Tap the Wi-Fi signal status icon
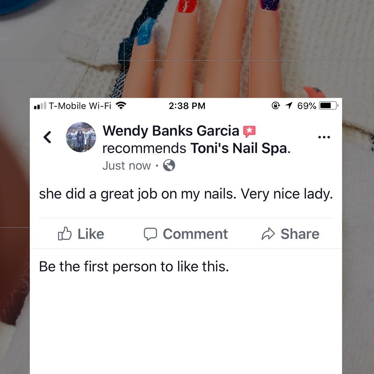Viewport: 374px width, 374px height. click(121, 105)
